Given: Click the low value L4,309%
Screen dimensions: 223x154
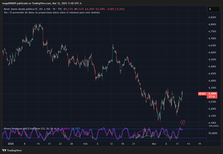Looking at the screenshot, I should click(x=90, y=9).
